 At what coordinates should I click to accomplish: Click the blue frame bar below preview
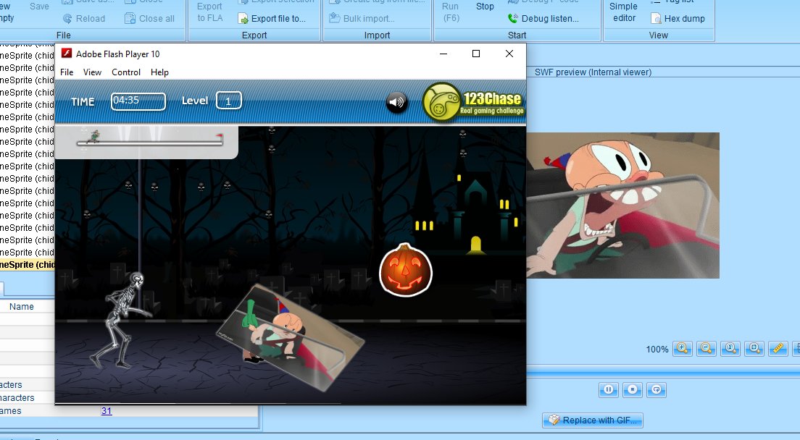[663, 374]
